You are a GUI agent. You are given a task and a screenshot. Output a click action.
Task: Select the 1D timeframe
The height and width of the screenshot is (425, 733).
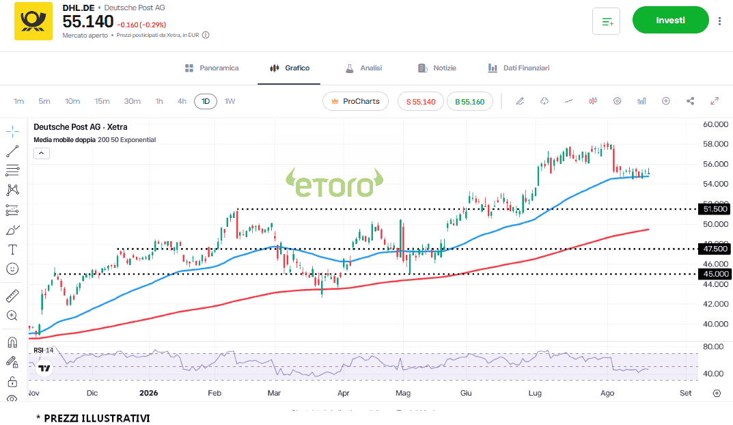click(206, 101)
